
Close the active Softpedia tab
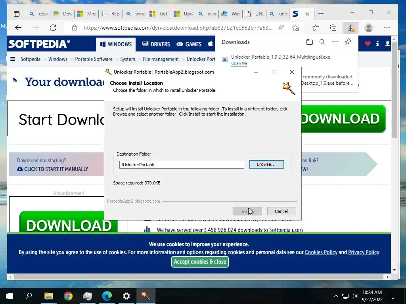coord(307,14)
